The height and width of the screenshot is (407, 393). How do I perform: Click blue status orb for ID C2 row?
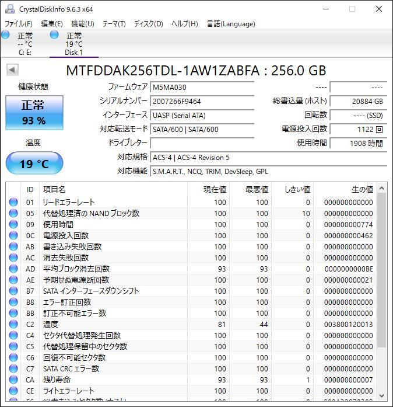tap(13, 324)
